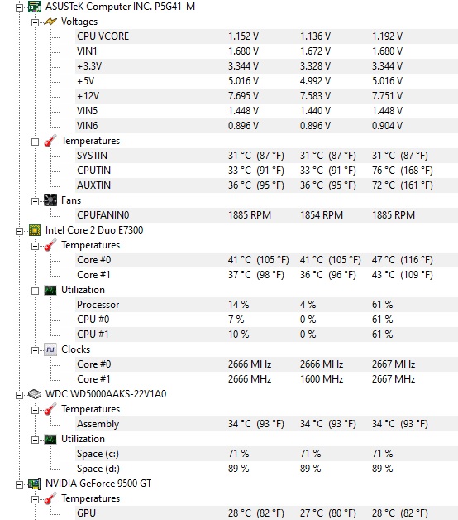Collapse the Clocks section
Screen dimensions: 458x520
pyautogui.click(x=35, y=350)
